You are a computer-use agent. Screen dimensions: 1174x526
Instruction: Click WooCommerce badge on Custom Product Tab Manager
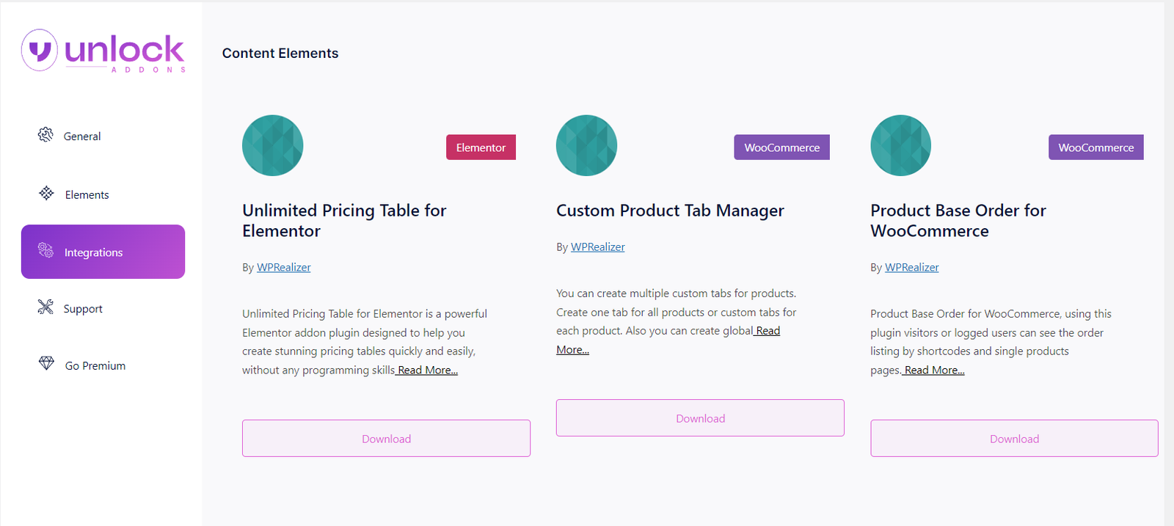[782, 147]
